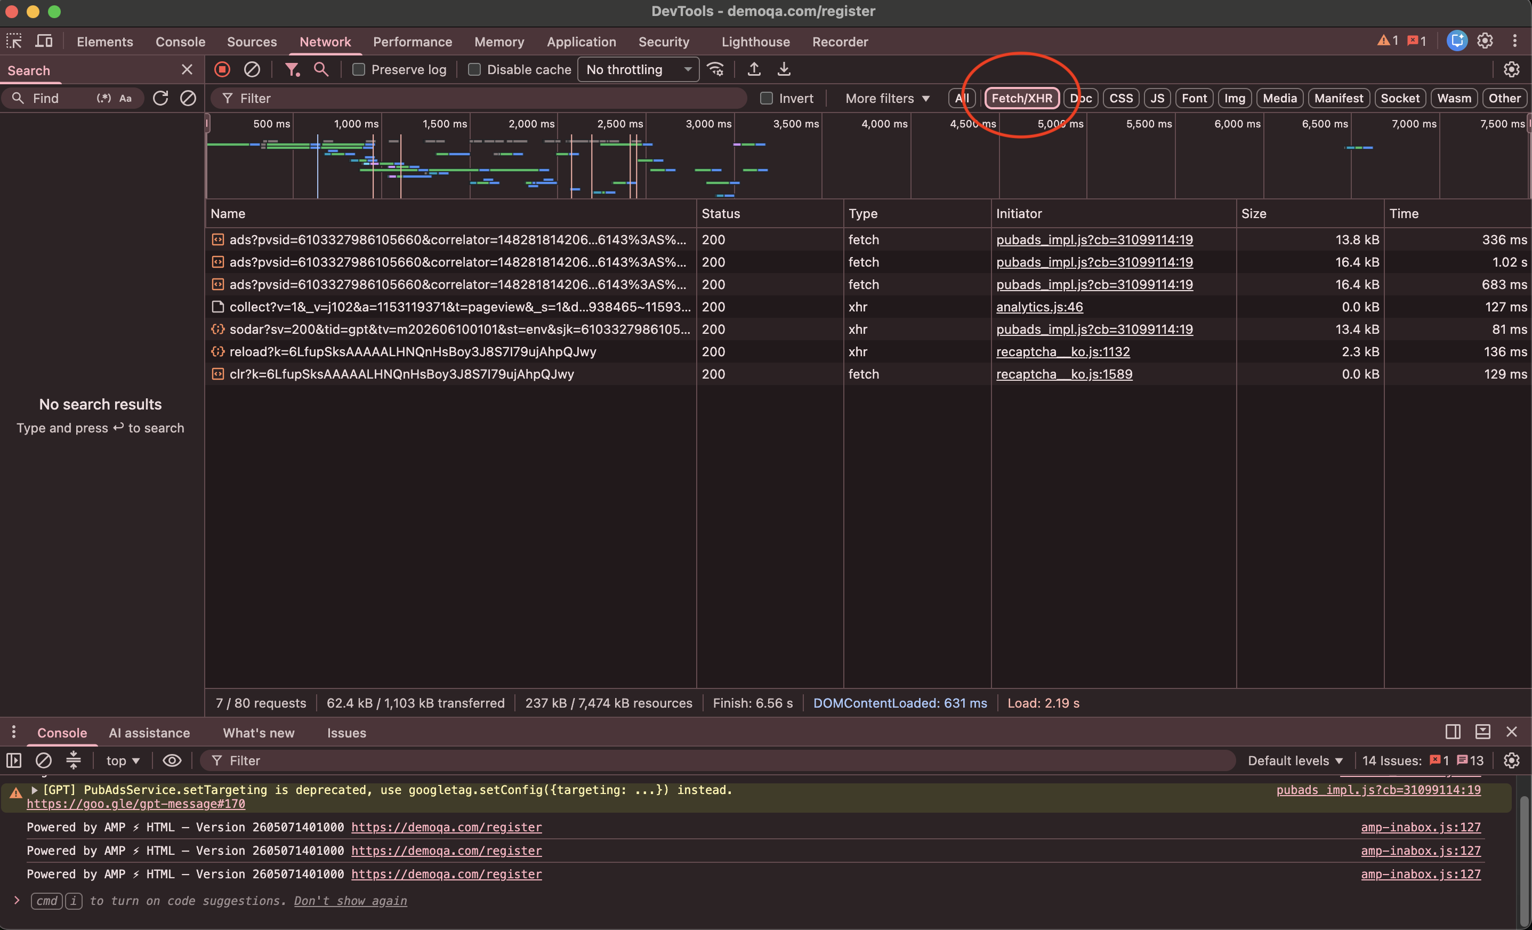1532x930 pixels.
Task: Toggle the device toolbar icon
Action: pos(44,42)
